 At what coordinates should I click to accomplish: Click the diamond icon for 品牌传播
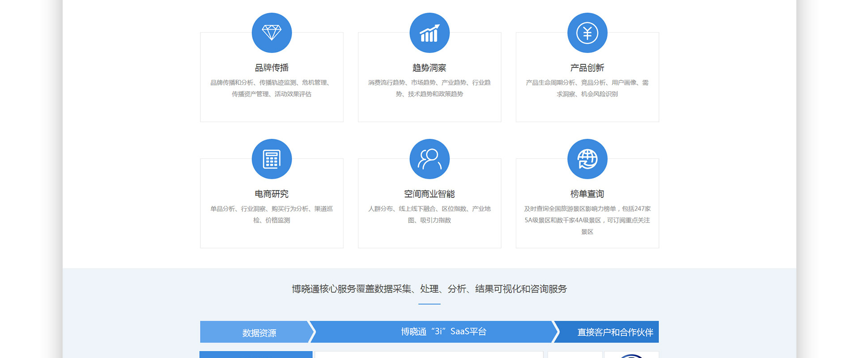272,33
